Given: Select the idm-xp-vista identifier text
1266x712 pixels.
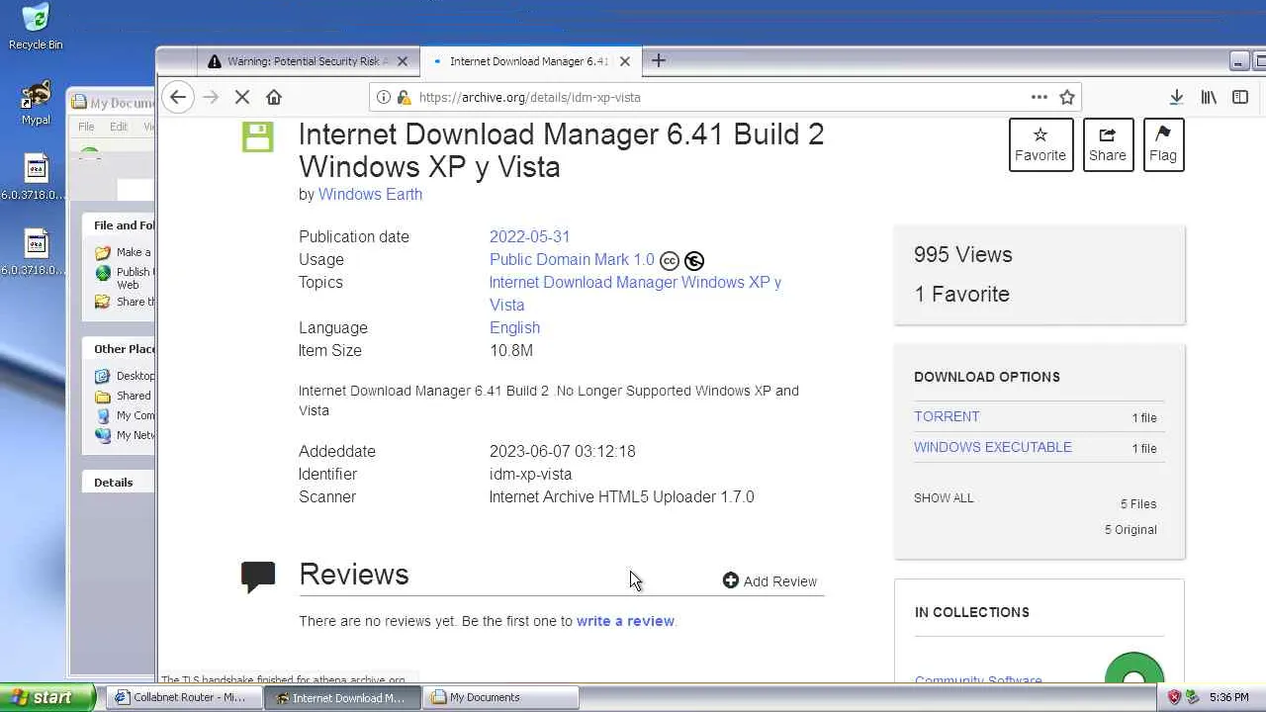Looking at the screenshot, I should pos(530,474).
